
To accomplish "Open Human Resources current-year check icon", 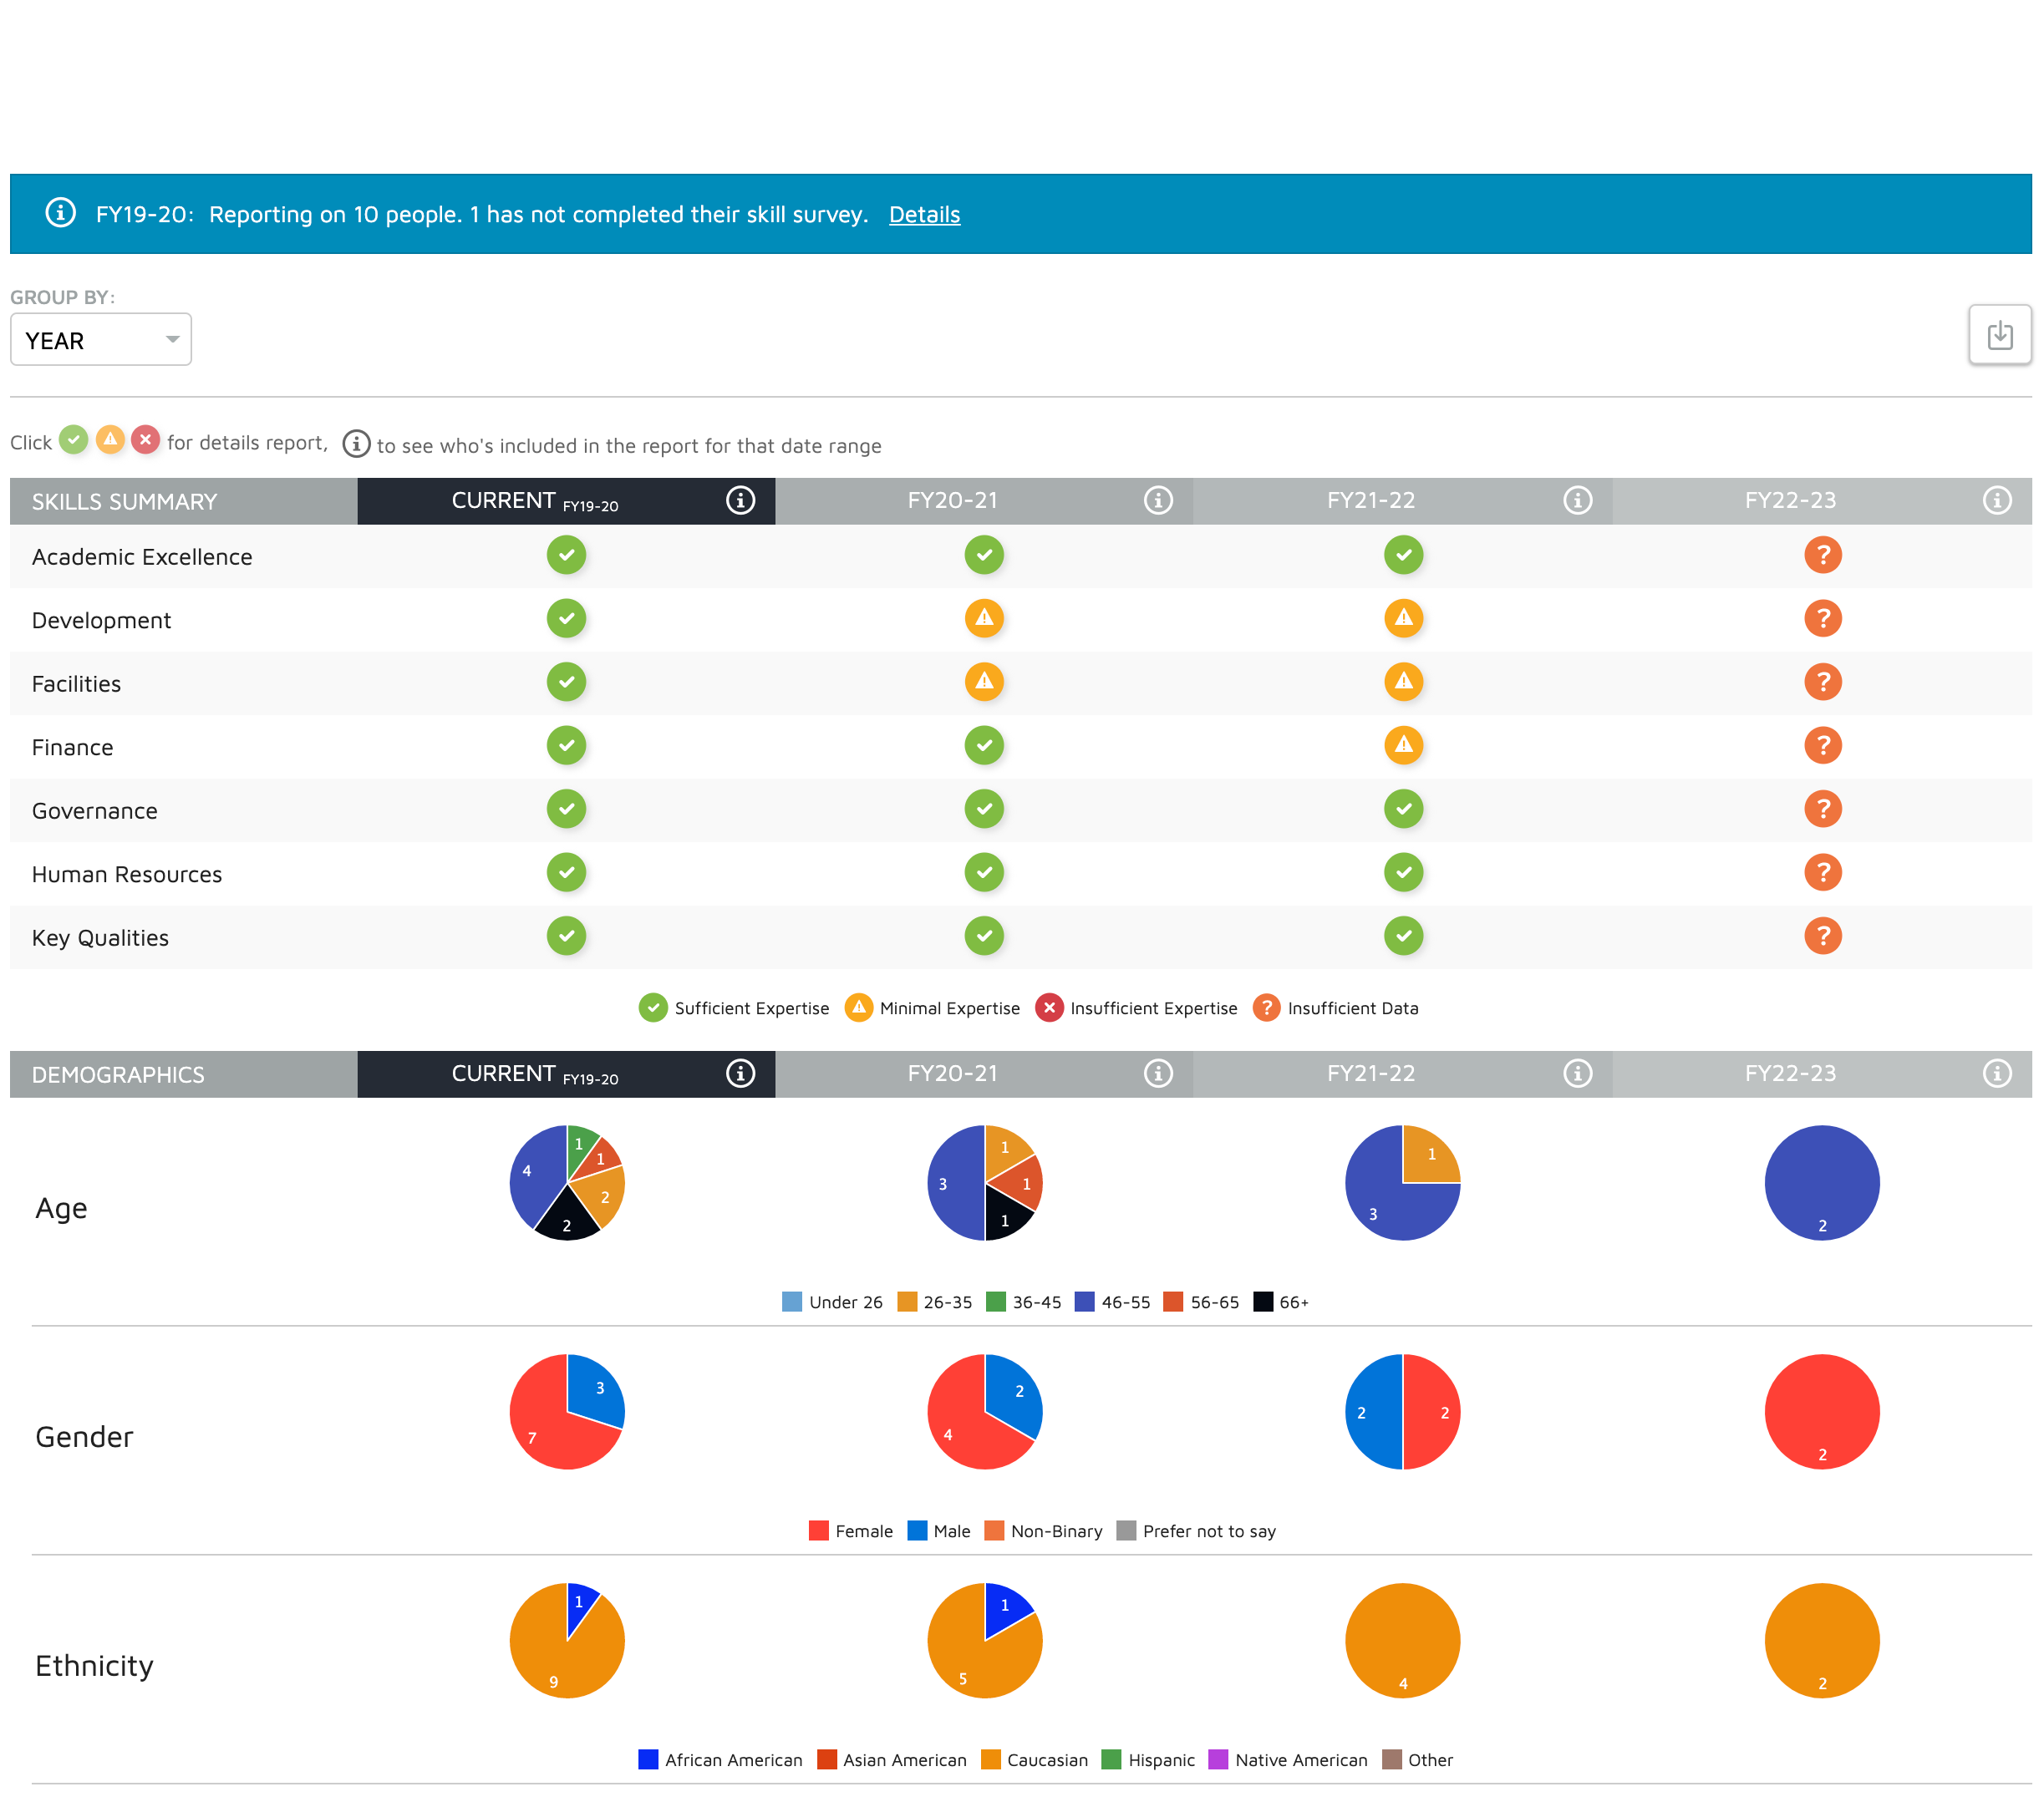I will 566,872.
